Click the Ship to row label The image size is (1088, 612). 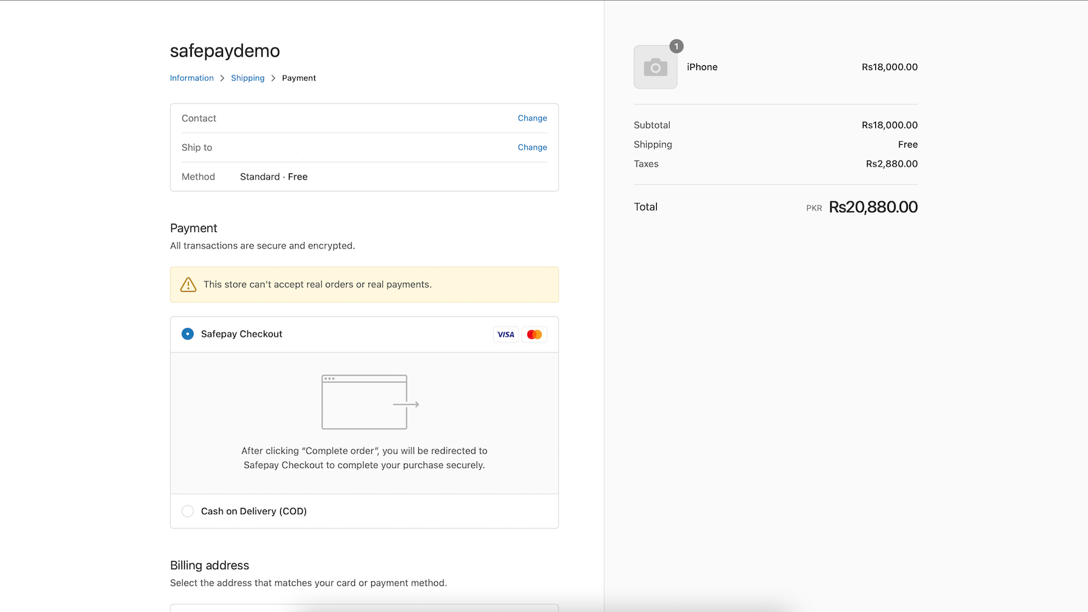click(x=197, y=148)
